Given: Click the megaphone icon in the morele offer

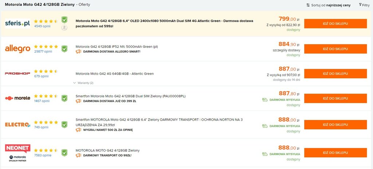Looking at the screenshot, I should pyautogui.click(x=79, y=101).
